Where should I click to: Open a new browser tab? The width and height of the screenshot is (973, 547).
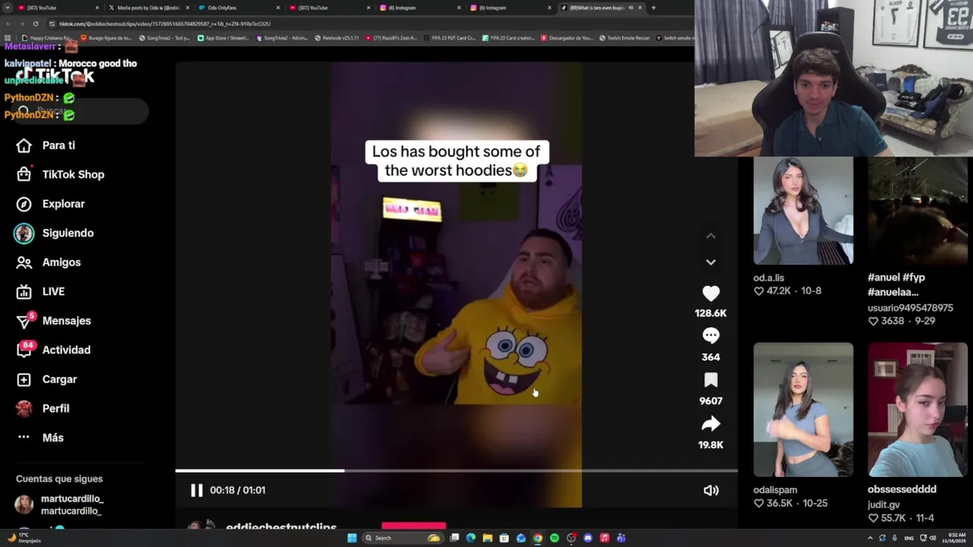click(x=653, y=8)
